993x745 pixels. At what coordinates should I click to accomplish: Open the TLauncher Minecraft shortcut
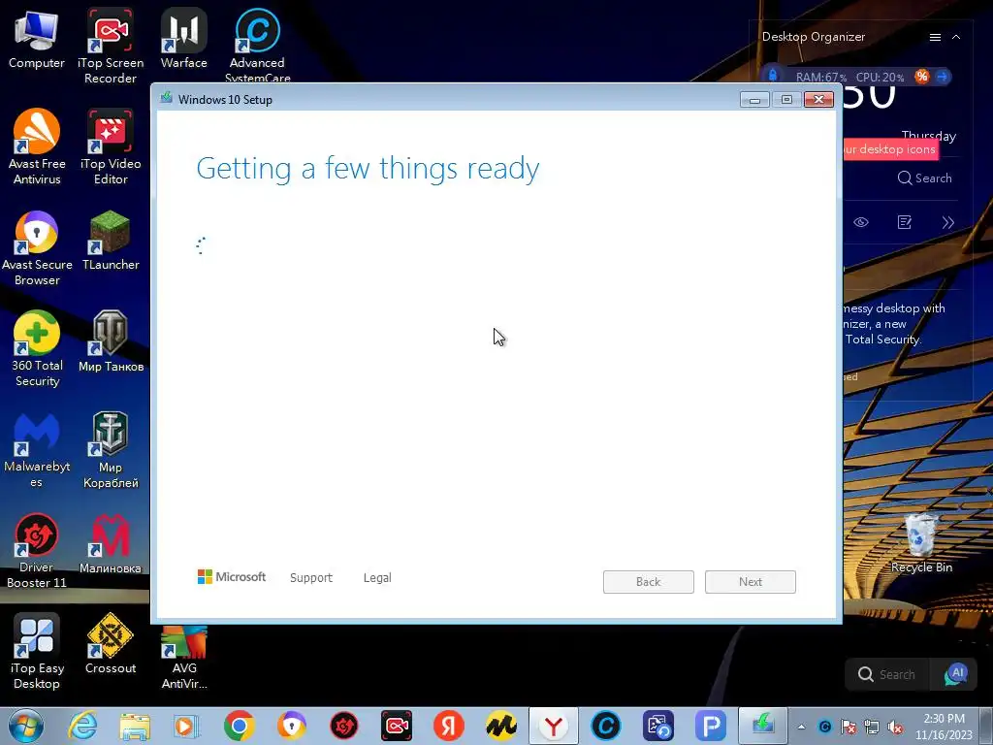[x=111, y=241]
